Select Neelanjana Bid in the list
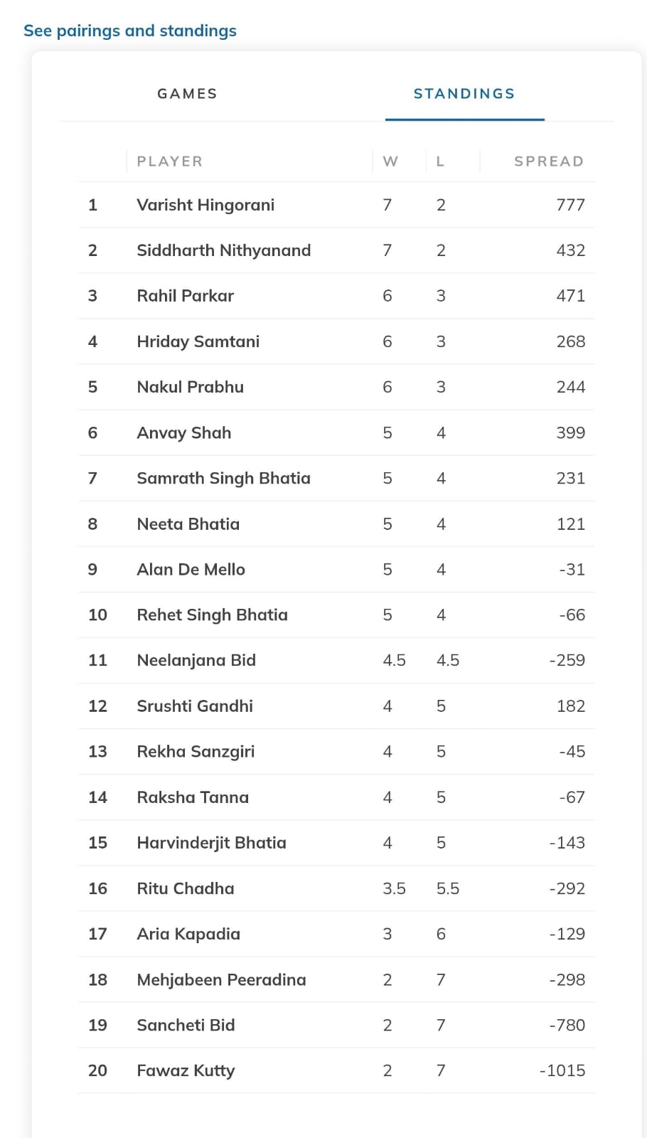 click(x=196, y=660)
